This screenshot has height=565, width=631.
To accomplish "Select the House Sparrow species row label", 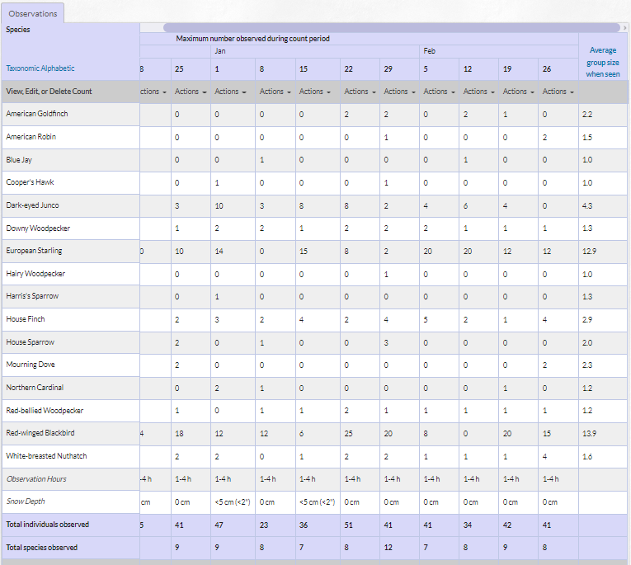I will 31,342.
